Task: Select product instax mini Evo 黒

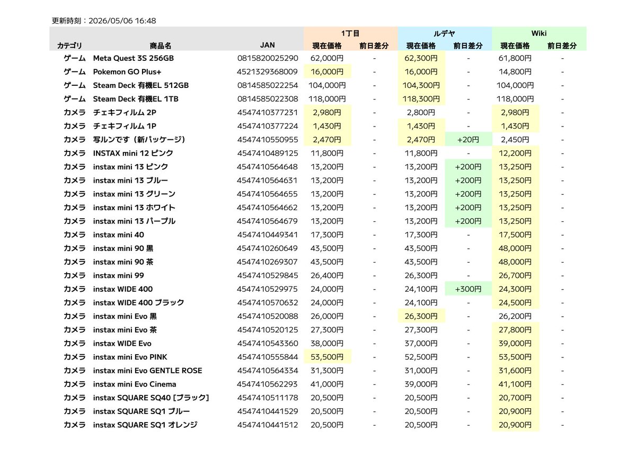Action: [x=125, y=316]
